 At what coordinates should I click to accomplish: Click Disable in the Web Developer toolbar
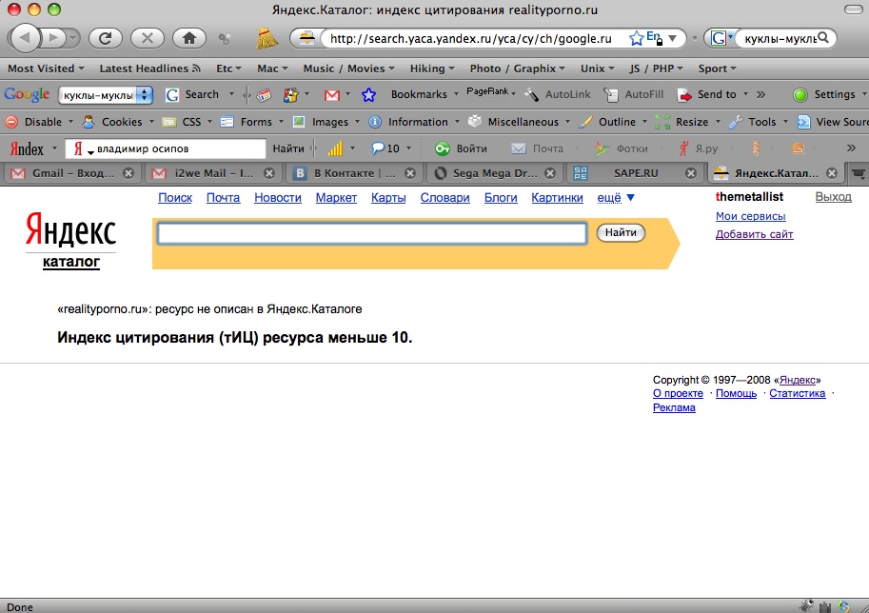pos(34,122)
